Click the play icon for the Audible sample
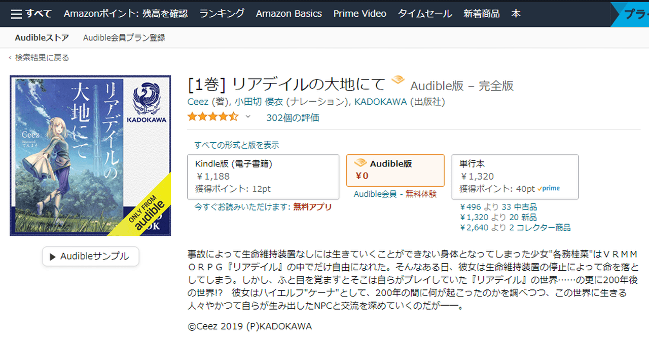The width and height of the screenshot is (649, 341). [x=52, y=257]
